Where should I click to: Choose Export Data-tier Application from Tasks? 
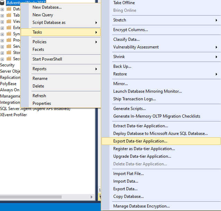click(x=140, y=141)
